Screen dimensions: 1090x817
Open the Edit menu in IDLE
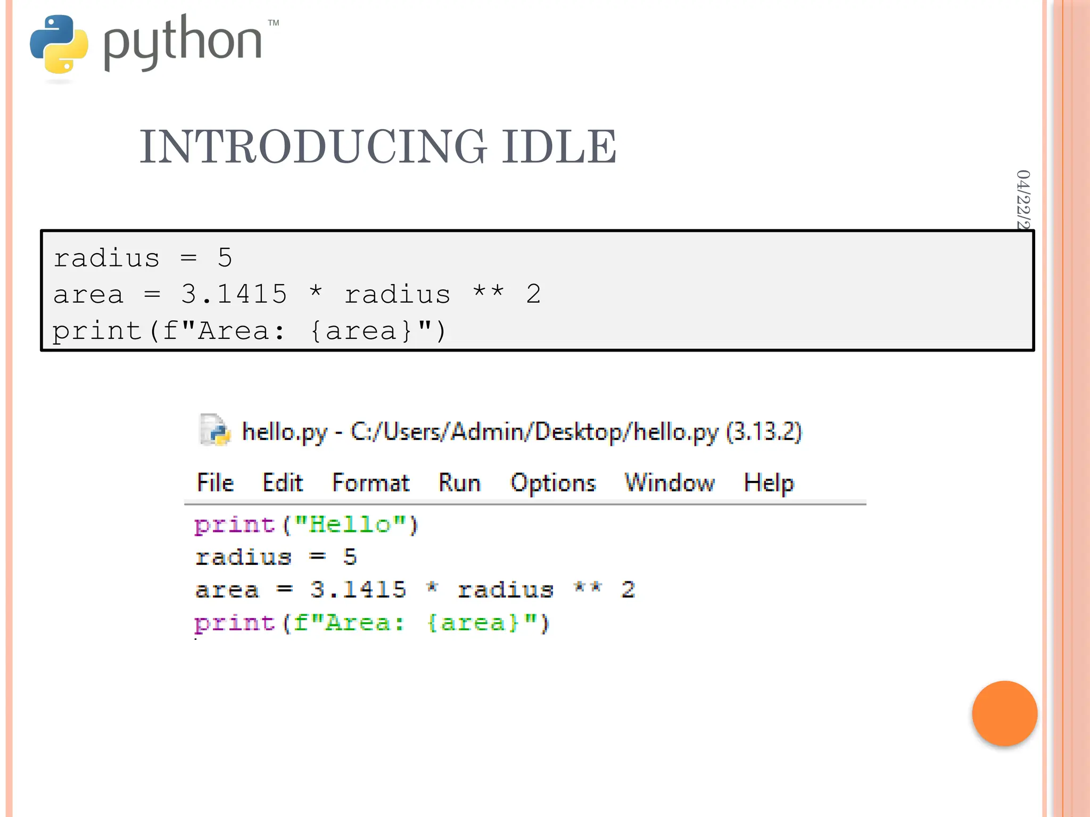pos(283,482)
